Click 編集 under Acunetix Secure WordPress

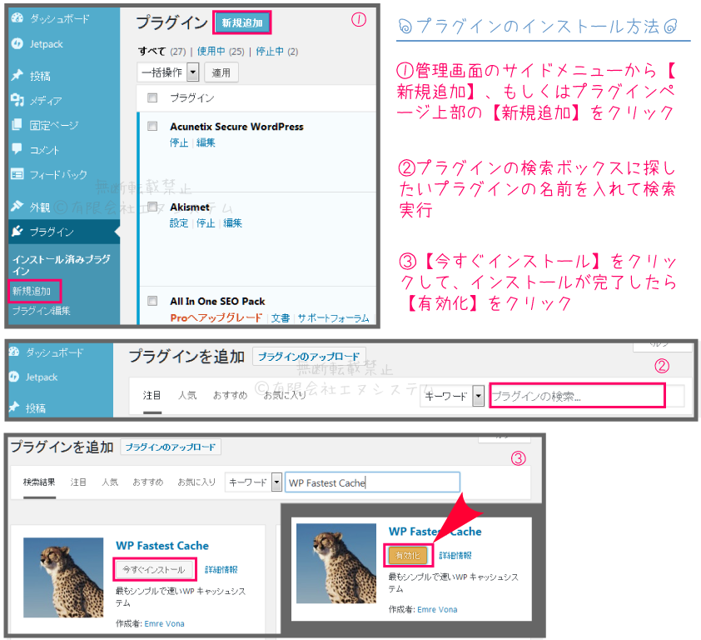coord(206,142)
